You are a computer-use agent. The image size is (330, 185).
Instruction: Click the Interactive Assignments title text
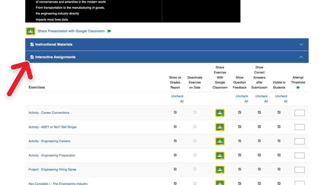(55, 57)
